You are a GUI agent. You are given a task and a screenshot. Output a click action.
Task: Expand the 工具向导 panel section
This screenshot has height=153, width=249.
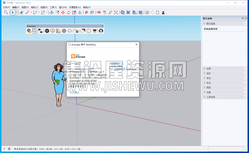pyautogui.click(x=204, y=97)
